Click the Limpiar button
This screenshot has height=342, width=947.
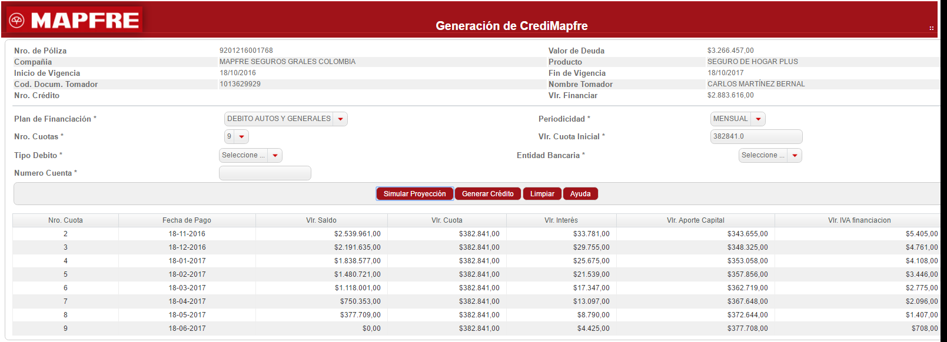[x=542, y=194]
